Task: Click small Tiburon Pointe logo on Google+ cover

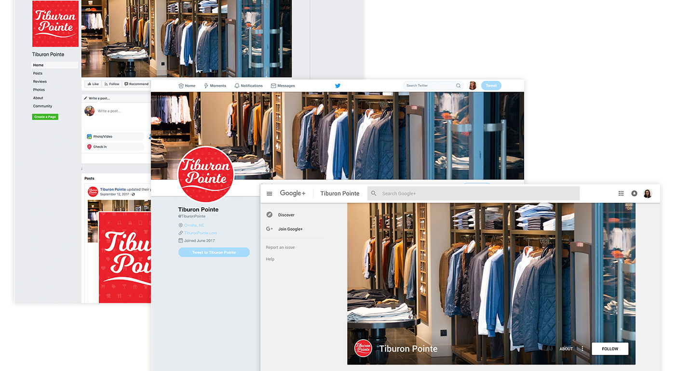Action: (x=363, y=348)
